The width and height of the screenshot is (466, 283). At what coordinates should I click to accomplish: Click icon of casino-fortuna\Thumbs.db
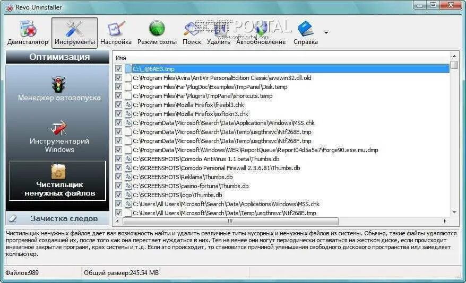click(x=128, y=186)
